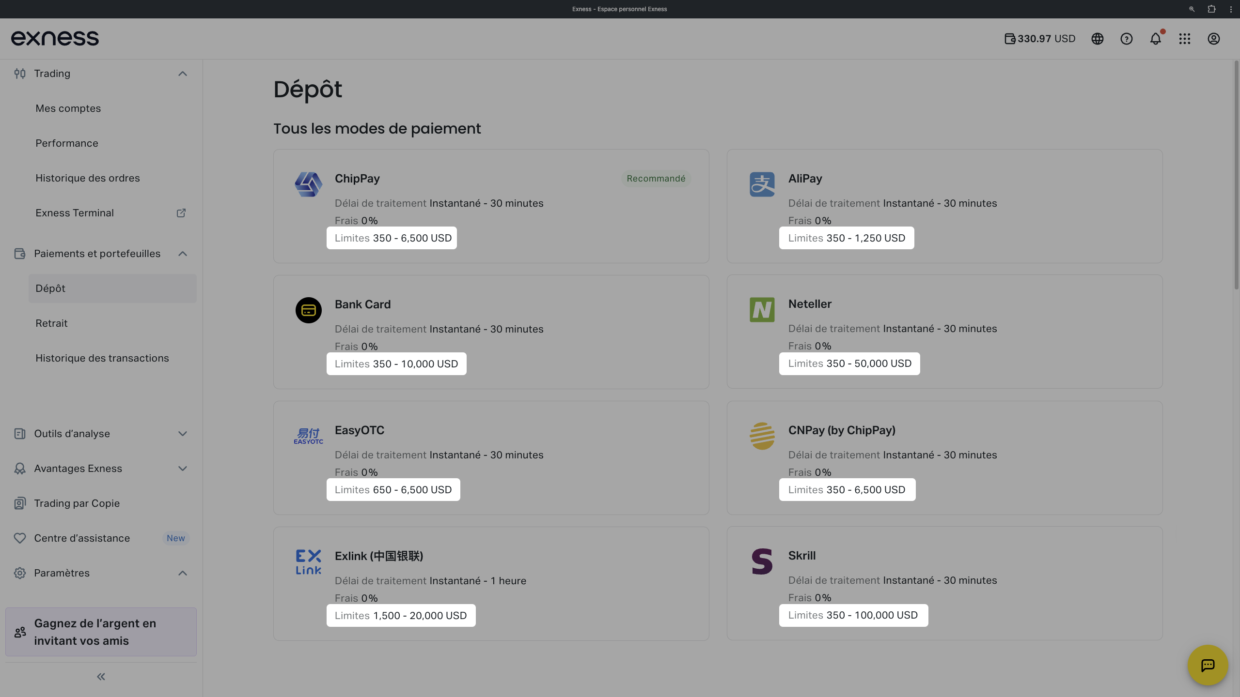Click ChipPay limits 350 - 6,500 USD
Screen dimensions: 1240x697
click(x=392, y=238)
